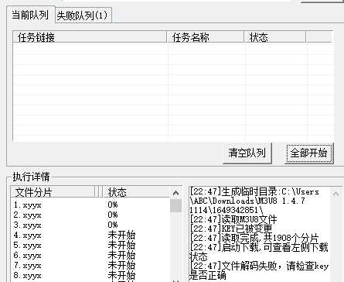
Task: Click log line 读取M3U8文件
Action: (x=233, y=219)
